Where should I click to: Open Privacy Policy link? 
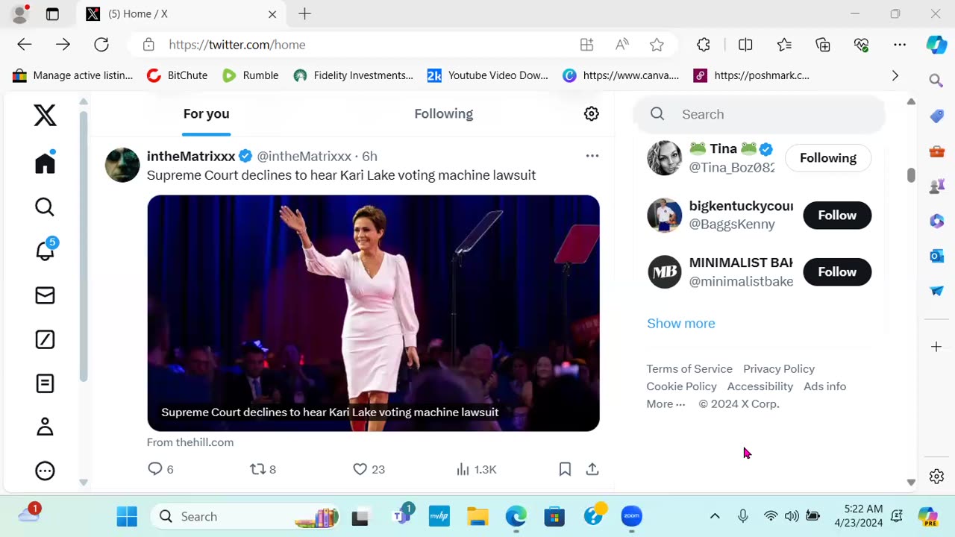[779, 369]
